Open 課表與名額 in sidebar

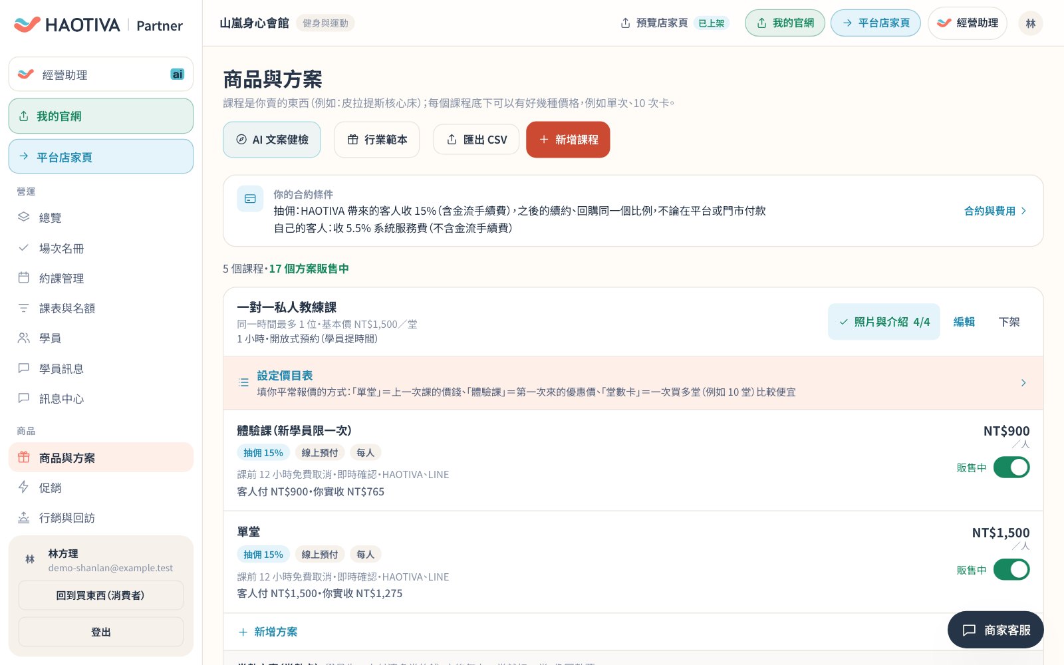[101, 308]
